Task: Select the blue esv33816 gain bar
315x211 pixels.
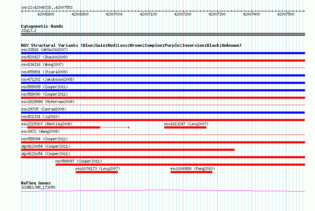Action: 163,53
